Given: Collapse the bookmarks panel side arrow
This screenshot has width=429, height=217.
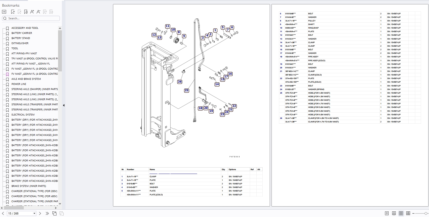Looking at the screenshot, I should click(x=64, y=105).
